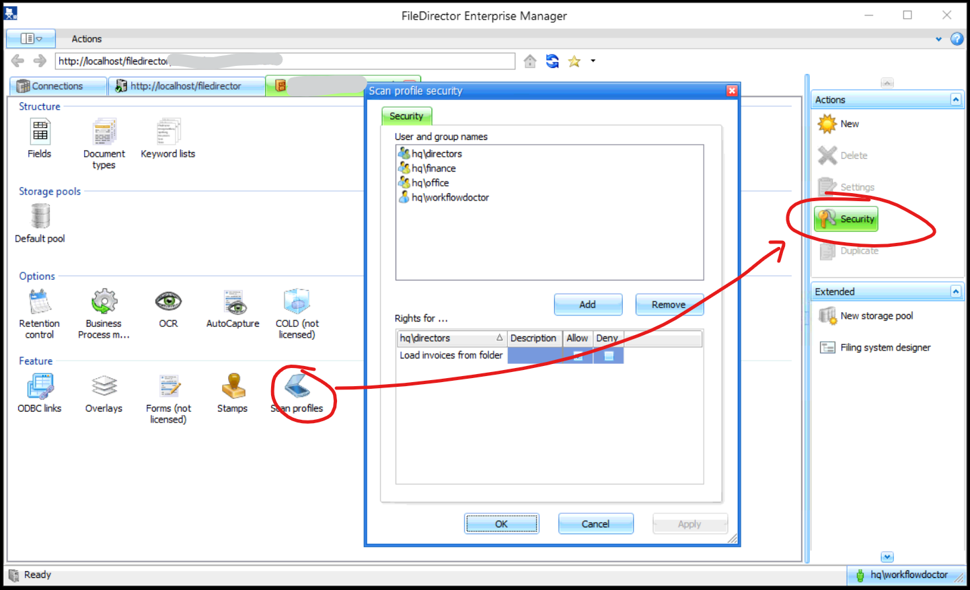Click the Deny column header
970x590 pixels.
coord(608,338)
